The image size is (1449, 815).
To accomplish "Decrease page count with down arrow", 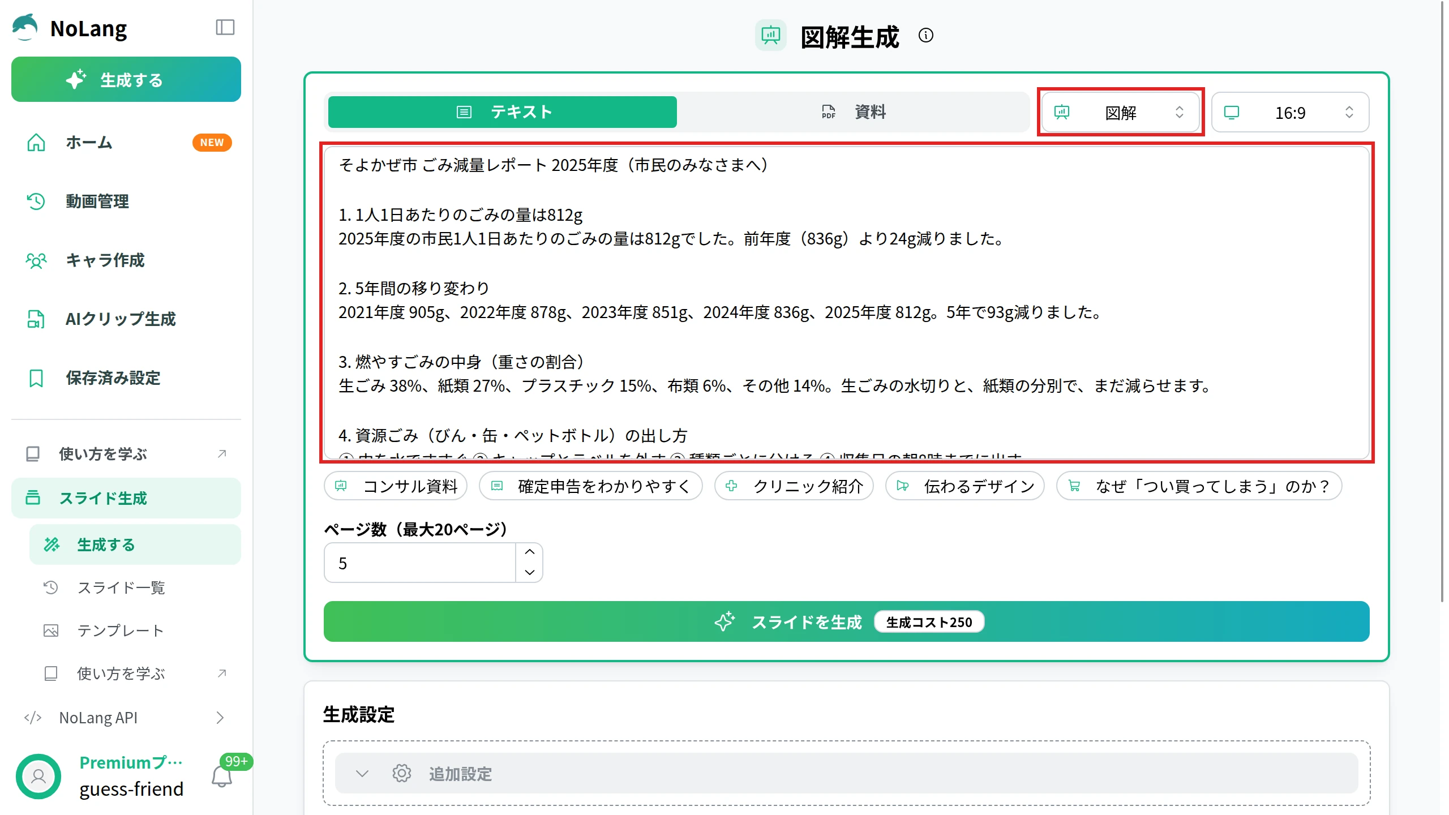I will pyautogui.click(x=530, y=573).
